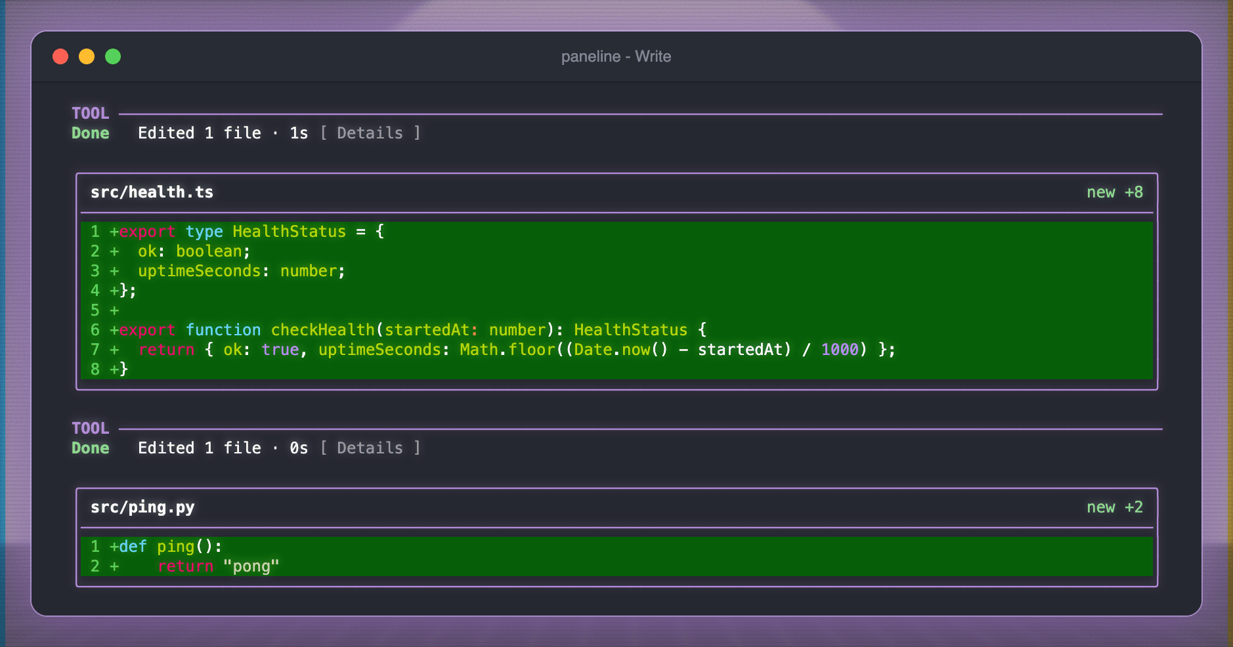Screen dimensions: 1233x647
Task: Click the closing '};' line 4 of health.ts
Action: [x=616, y=291]
